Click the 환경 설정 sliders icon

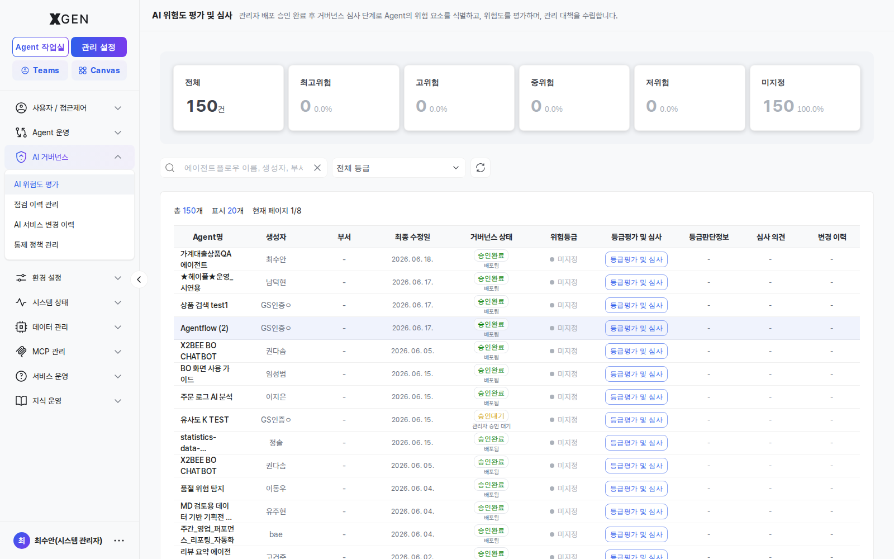click(x=21, y=278)
